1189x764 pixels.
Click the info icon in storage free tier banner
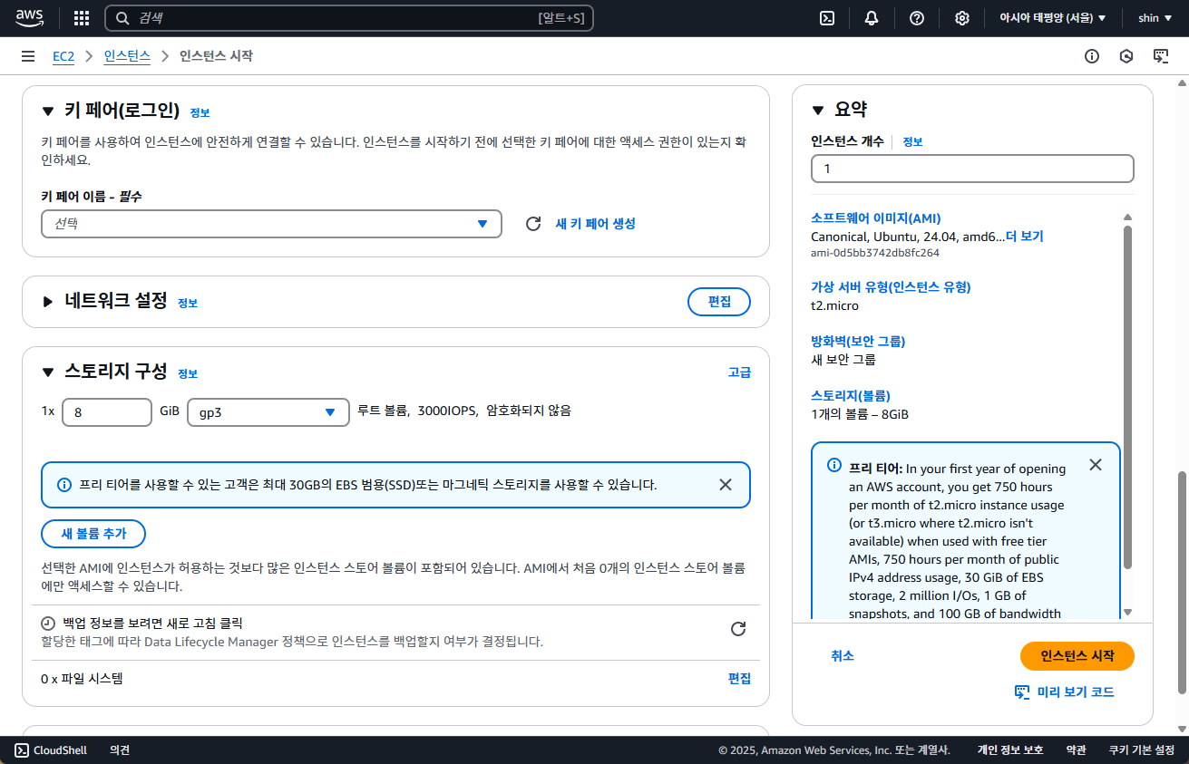click(x=63, y=485)
